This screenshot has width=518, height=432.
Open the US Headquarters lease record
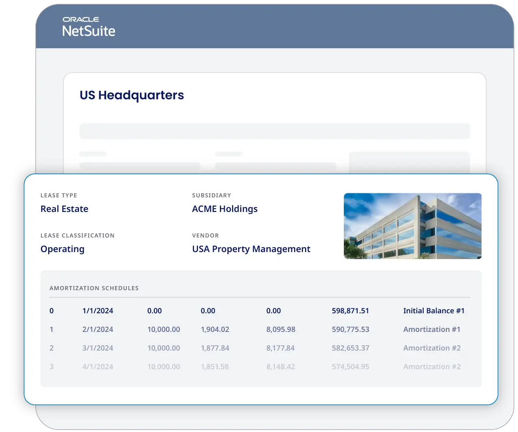[132, 95]
